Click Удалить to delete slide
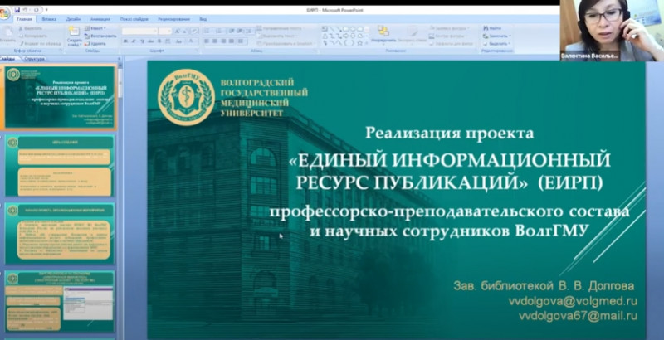 [95, 44]
